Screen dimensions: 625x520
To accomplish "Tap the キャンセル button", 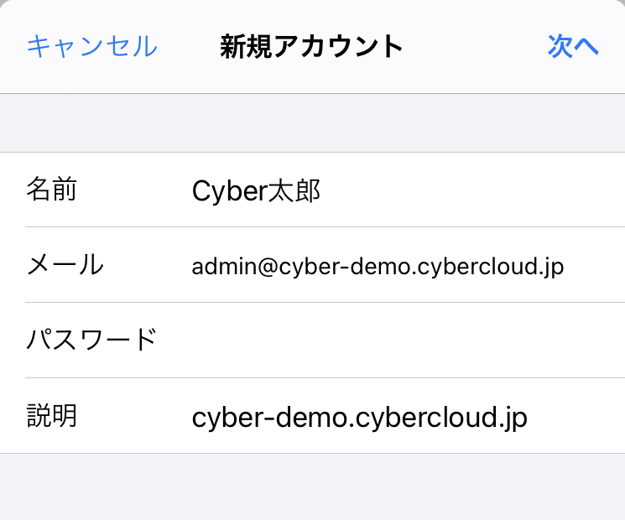I will pyautogui.click(x=92, y=46).
